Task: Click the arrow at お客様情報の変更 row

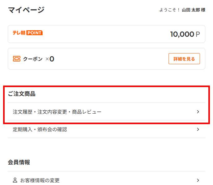Action: (198, 180)
